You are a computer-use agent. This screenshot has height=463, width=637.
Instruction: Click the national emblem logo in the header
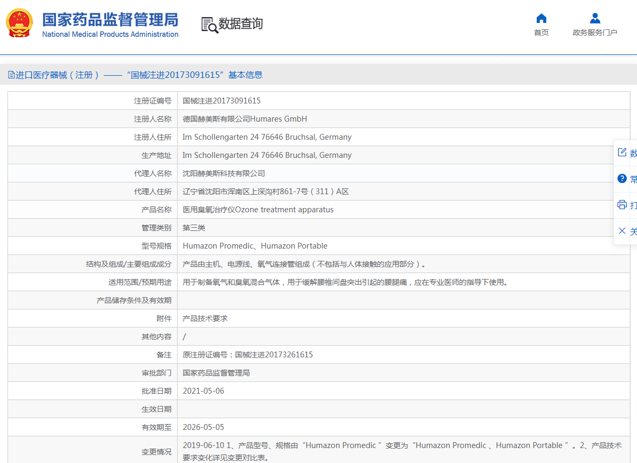pyautogui.click(x=19, y=23)
